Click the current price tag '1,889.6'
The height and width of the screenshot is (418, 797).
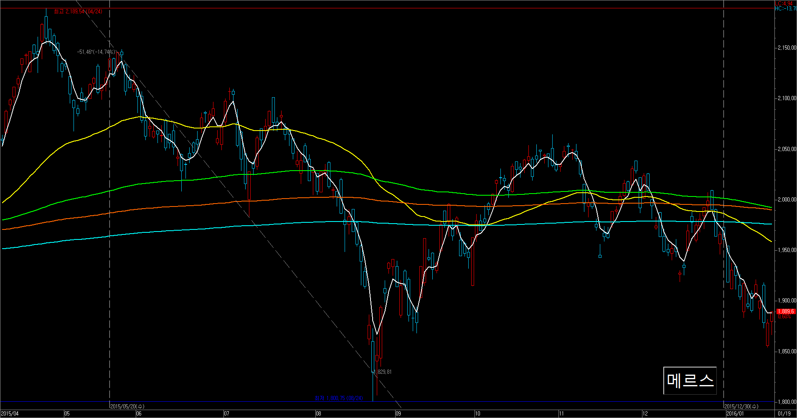pyautogui.click(x=786, y=311)
